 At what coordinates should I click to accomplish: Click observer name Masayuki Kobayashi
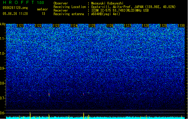107,3
